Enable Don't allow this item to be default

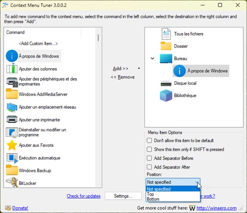pos(149,140)
